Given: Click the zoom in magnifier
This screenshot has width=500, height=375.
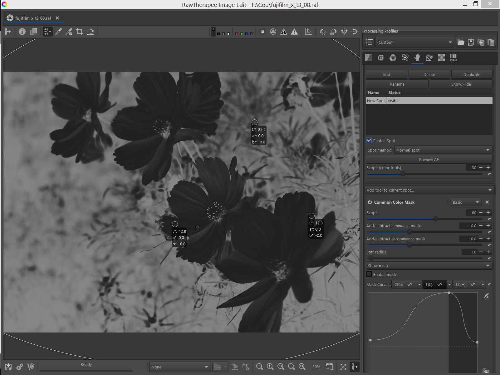Looking at the screenshot, I should tap(270, 367).
